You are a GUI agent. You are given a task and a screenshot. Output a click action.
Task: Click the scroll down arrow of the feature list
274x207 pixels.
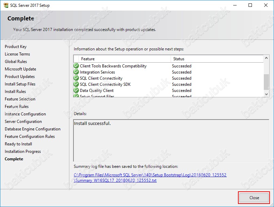coord(266,94)
